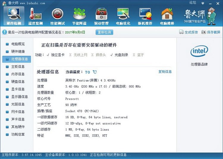The height and width of the screenshot is (159, 223).
Task: Click the 核心数: 1 / 线程数: 2 value
Action: click(83, 93)
